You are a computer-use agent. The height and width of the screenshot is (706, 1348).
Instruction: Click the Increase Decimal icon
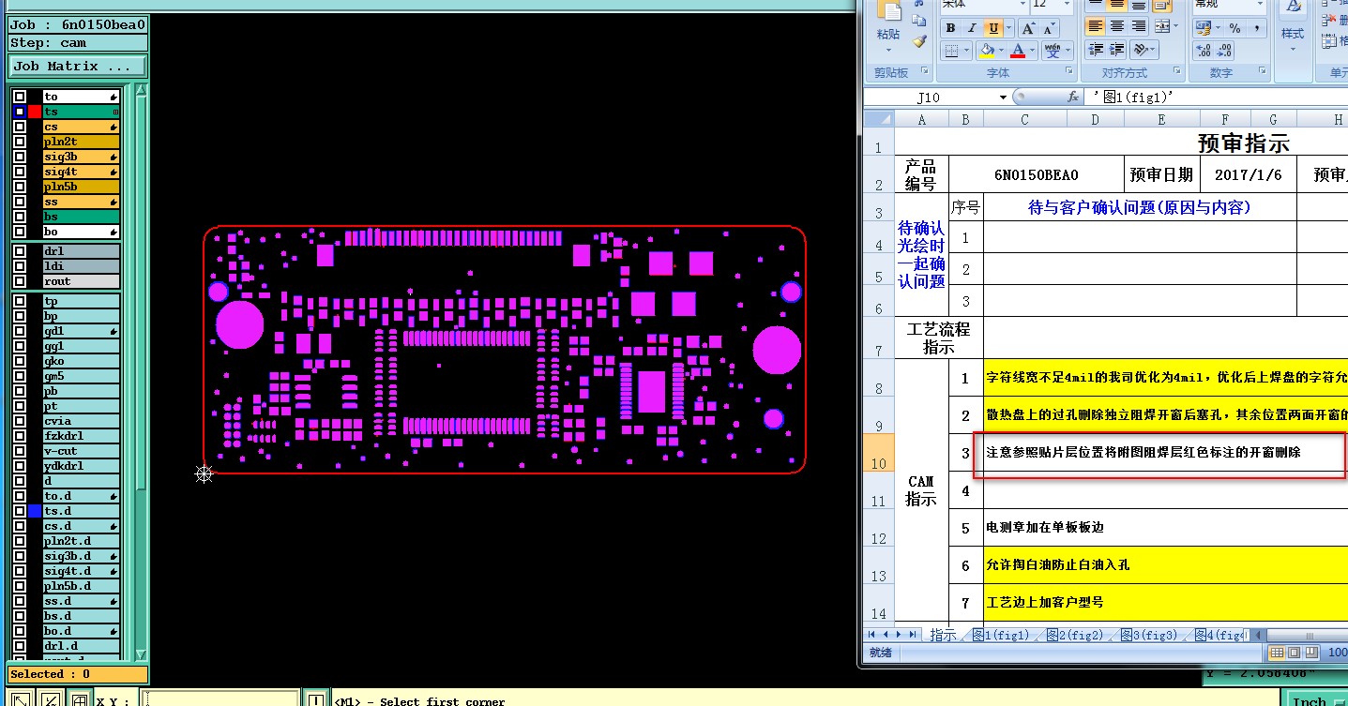coord(1204,51)
